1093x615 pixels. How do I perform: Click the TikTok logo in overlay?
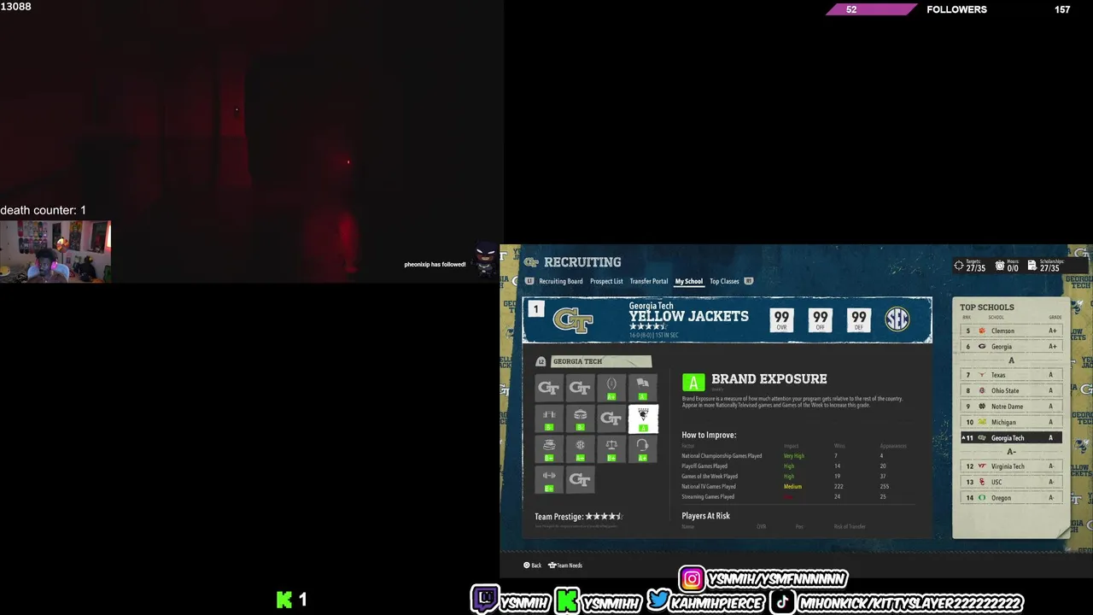tap(782, 601)
